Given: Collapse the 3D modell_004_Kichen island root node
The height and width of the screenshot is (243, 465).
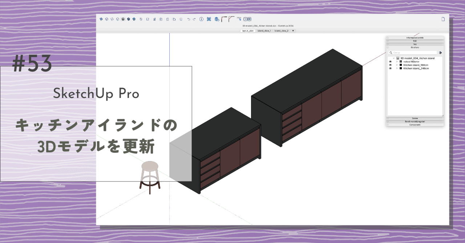Looking at the screenshot, I should point(393,58).
